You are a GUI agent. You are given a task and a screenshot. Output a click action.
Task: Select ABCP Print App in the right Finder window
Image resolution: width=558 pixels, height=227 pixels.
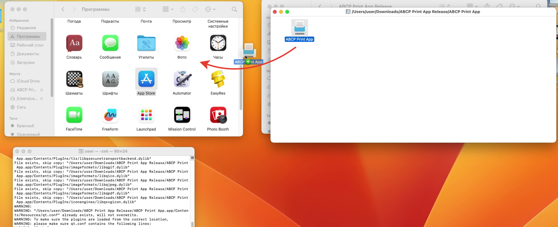pos(299,31)
